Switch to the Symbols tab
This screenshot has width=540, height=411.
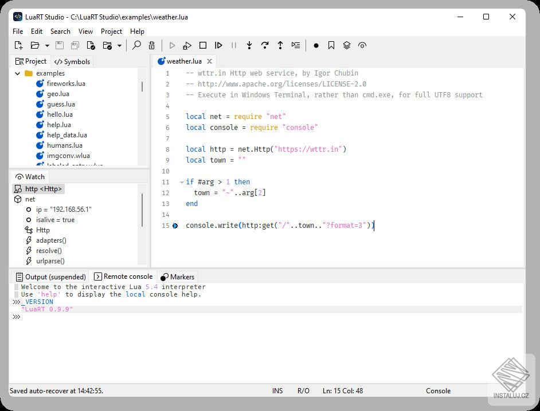pos(72,62)
